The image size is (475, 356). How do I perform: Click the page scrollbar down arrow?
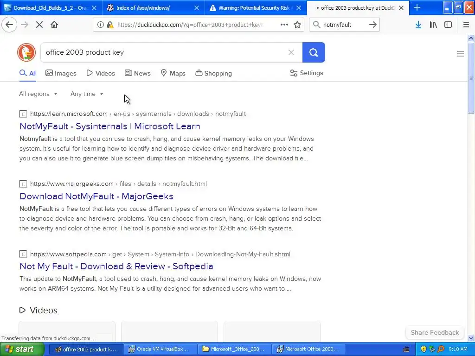pyautogui.click(x=471, y=338)
